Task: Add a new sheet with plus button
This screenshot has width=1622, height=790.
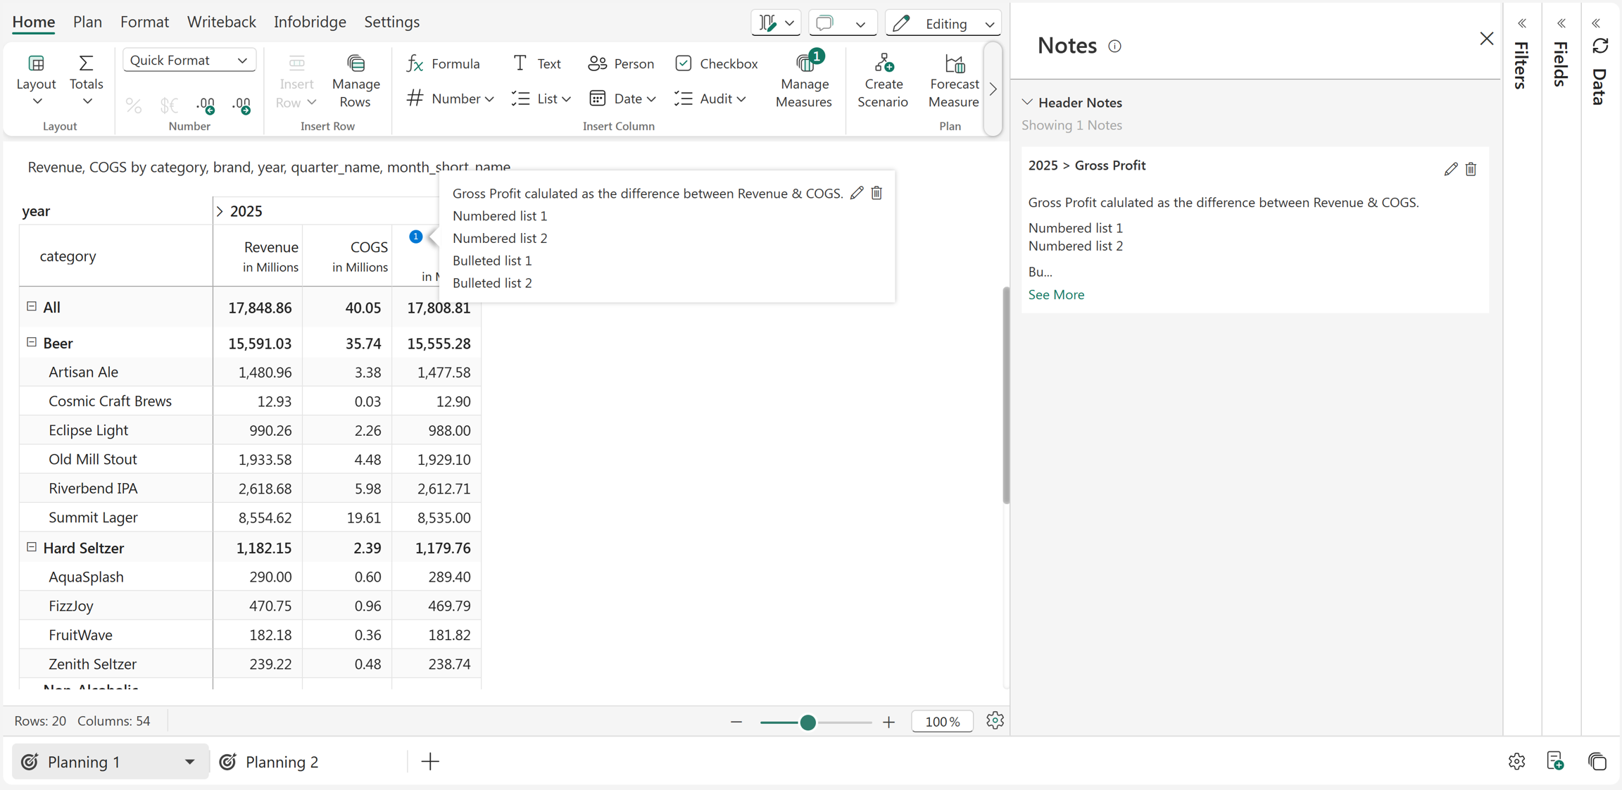Action: 429,762
